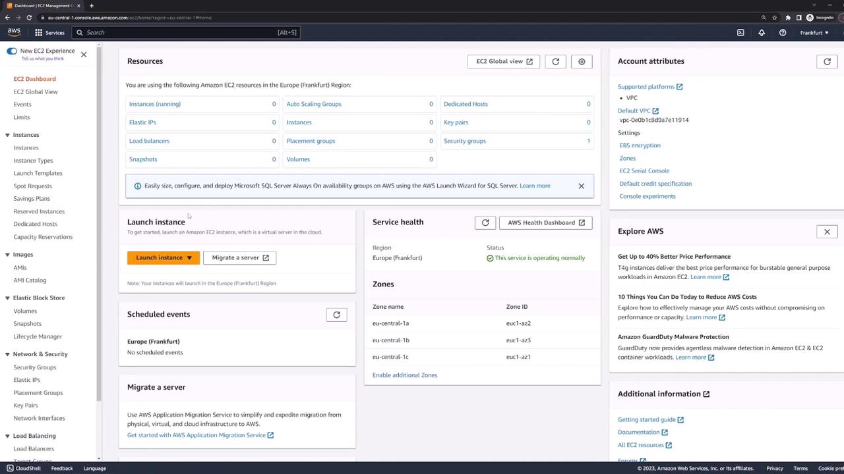Click Migrate a server button

coord(240,257)
